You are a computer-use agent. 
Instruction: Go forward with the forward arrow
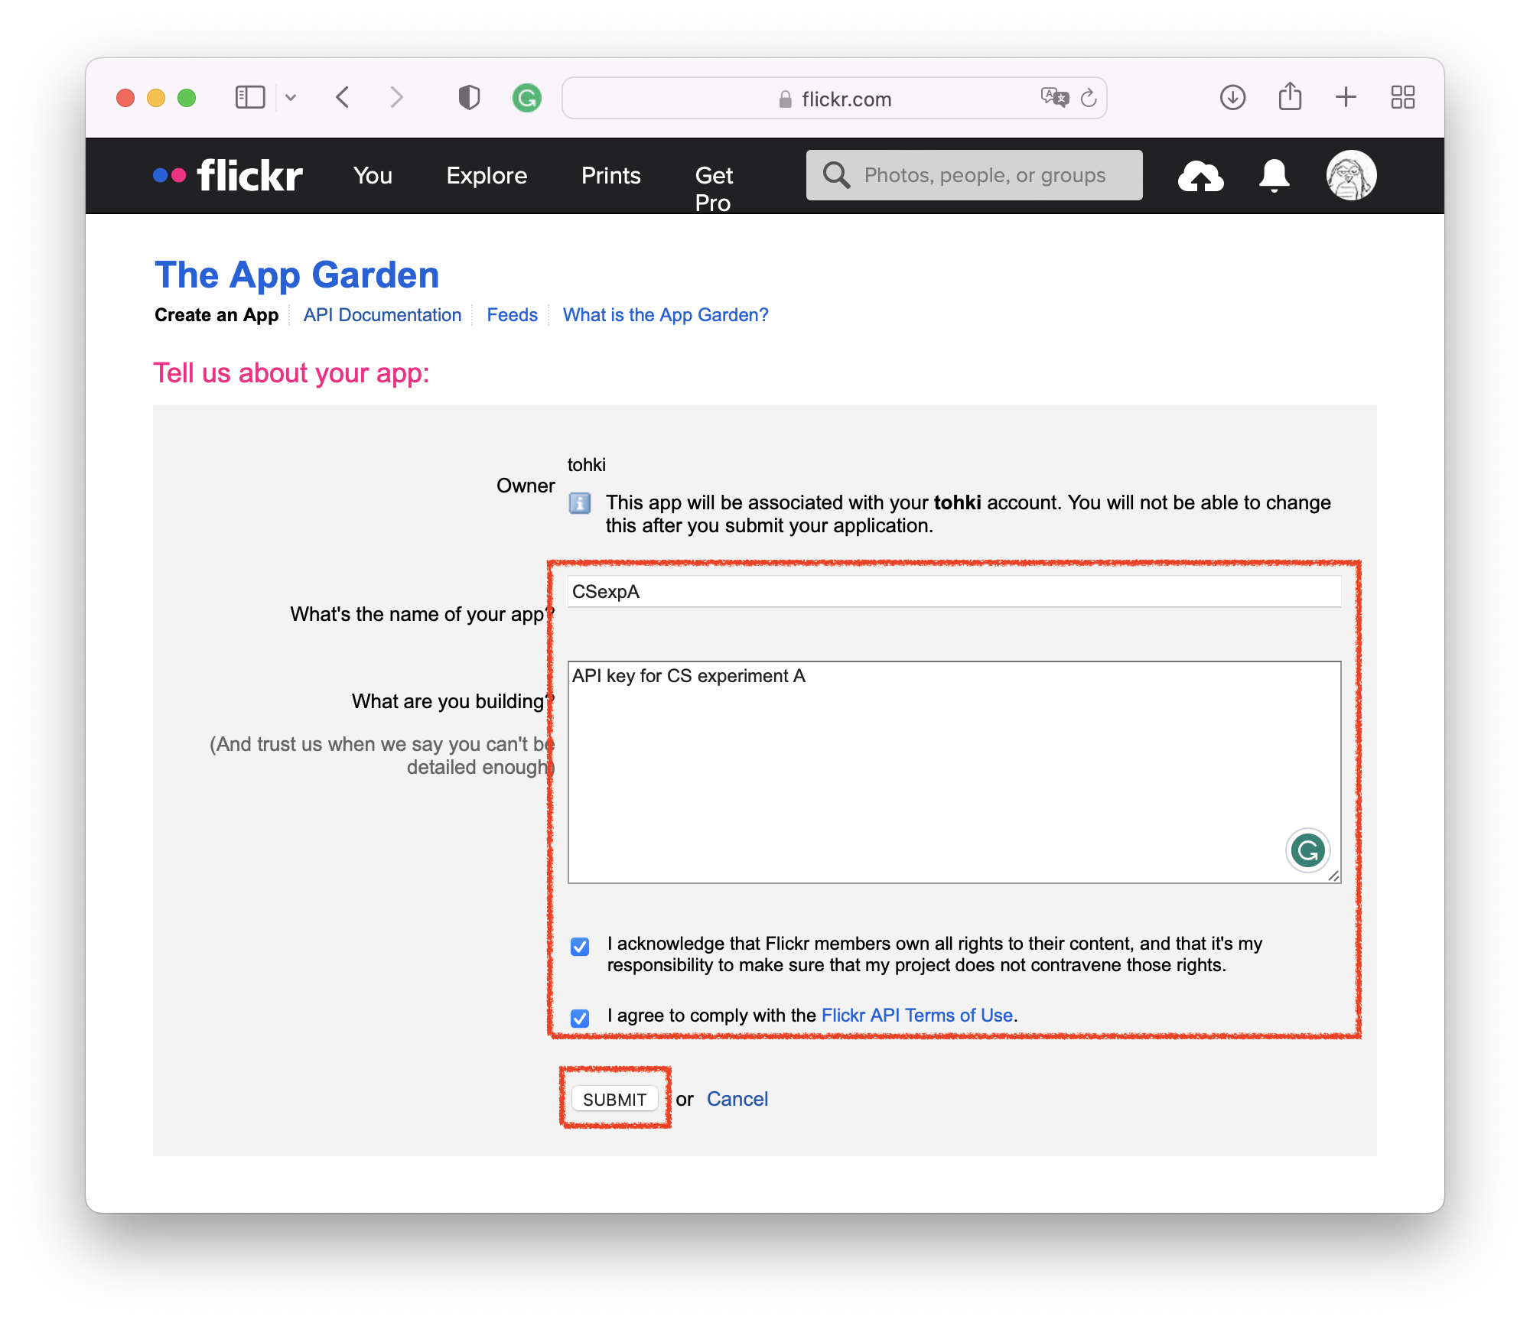tap(396, 98)
